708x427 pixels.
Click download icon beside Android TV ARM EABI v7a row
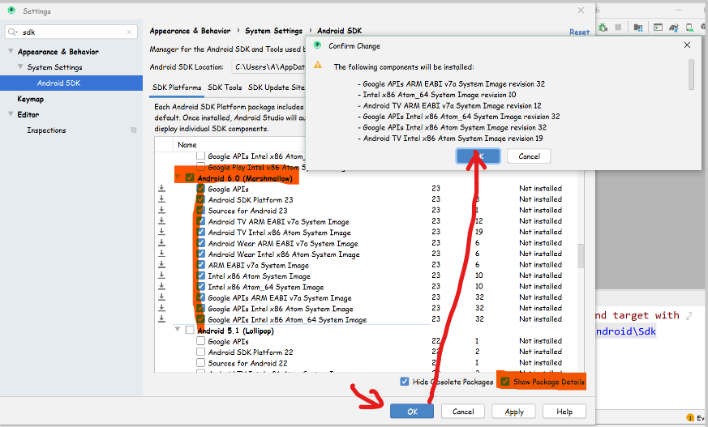tap(161, 221)
